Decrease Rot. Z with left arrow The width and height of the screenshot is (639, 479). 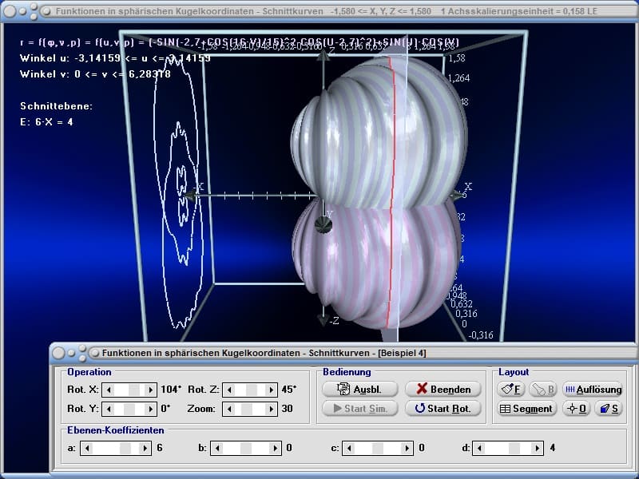tap(229, 390)
